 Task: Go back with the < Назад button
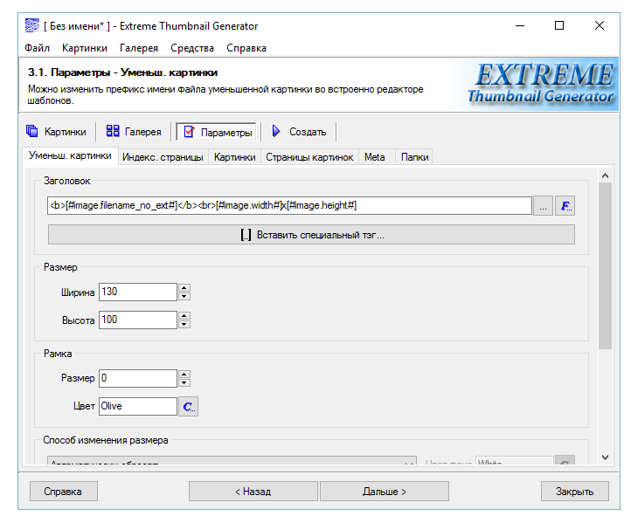[x=253, y=492]
